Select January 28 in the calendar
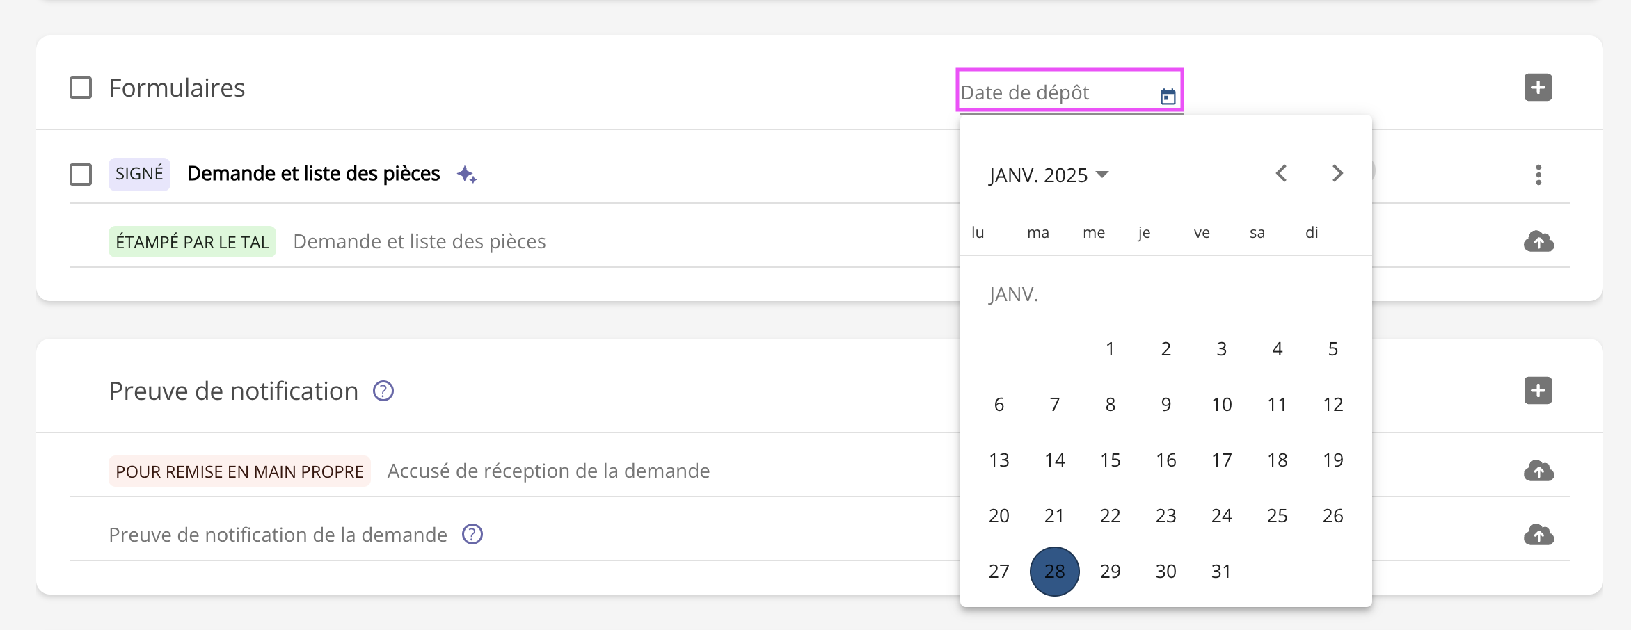 pyautogui.click(x=1054, y=572)
